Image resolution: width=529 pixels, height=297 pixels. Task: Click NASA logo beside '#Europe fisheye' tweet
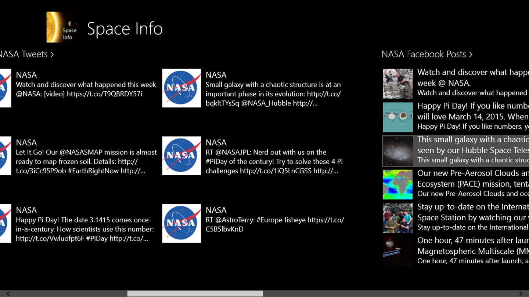tap(181, 223)
